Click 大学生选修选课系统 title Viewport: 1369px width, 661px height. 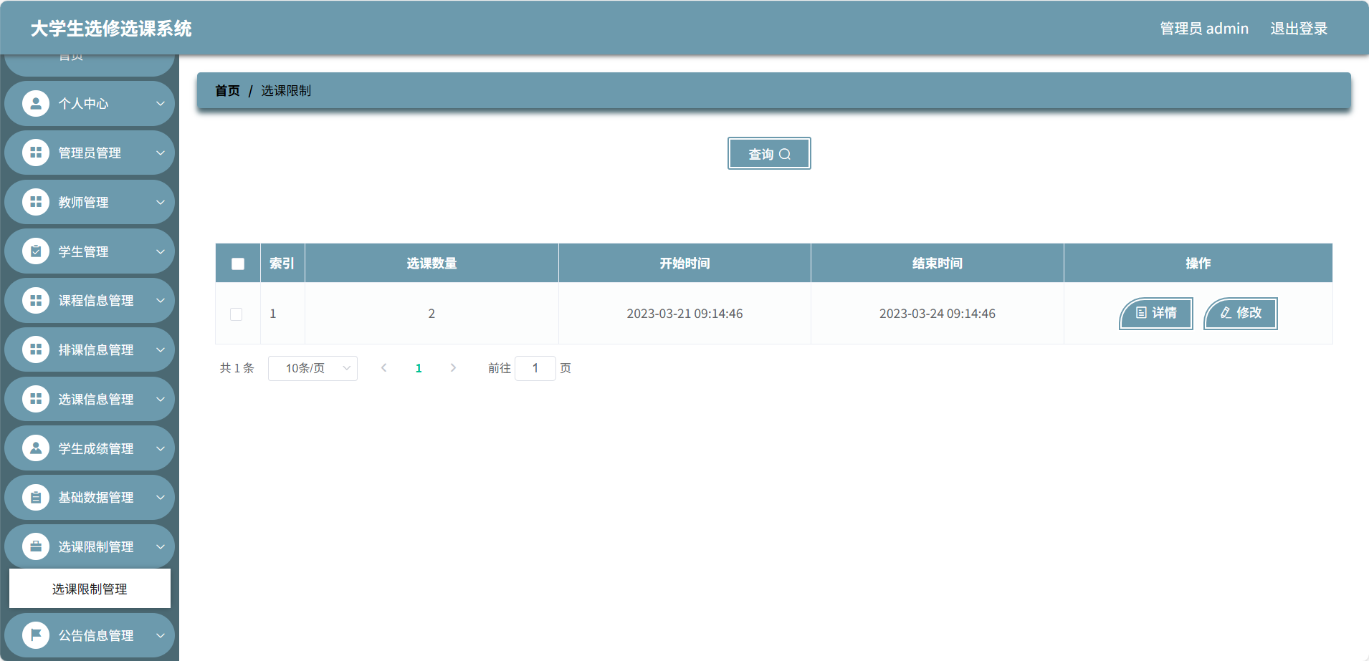click(111, 29)
